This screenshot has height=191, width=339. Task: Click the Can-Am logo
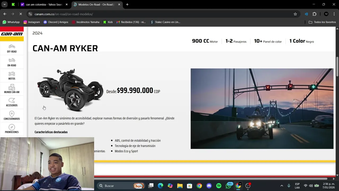click(12, 34)
